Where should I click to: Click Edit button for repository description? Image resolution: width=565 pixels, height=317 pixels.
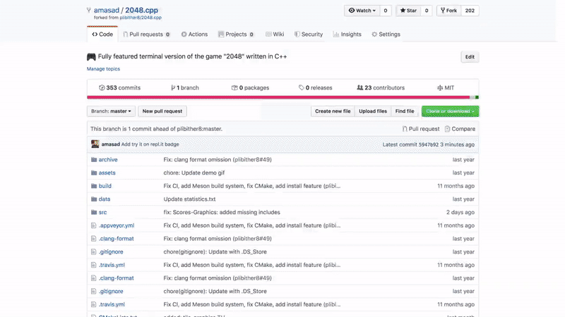tap(470, 57)
